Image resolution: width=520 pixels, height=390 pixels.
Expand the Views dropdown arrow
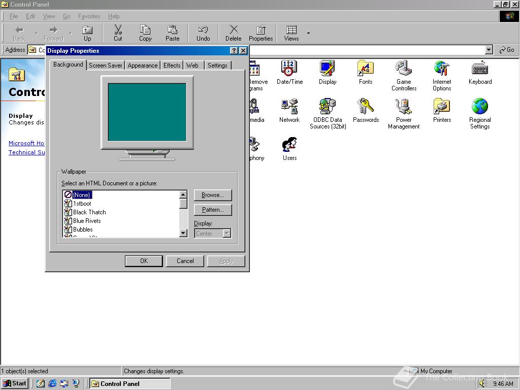(308, 33)
